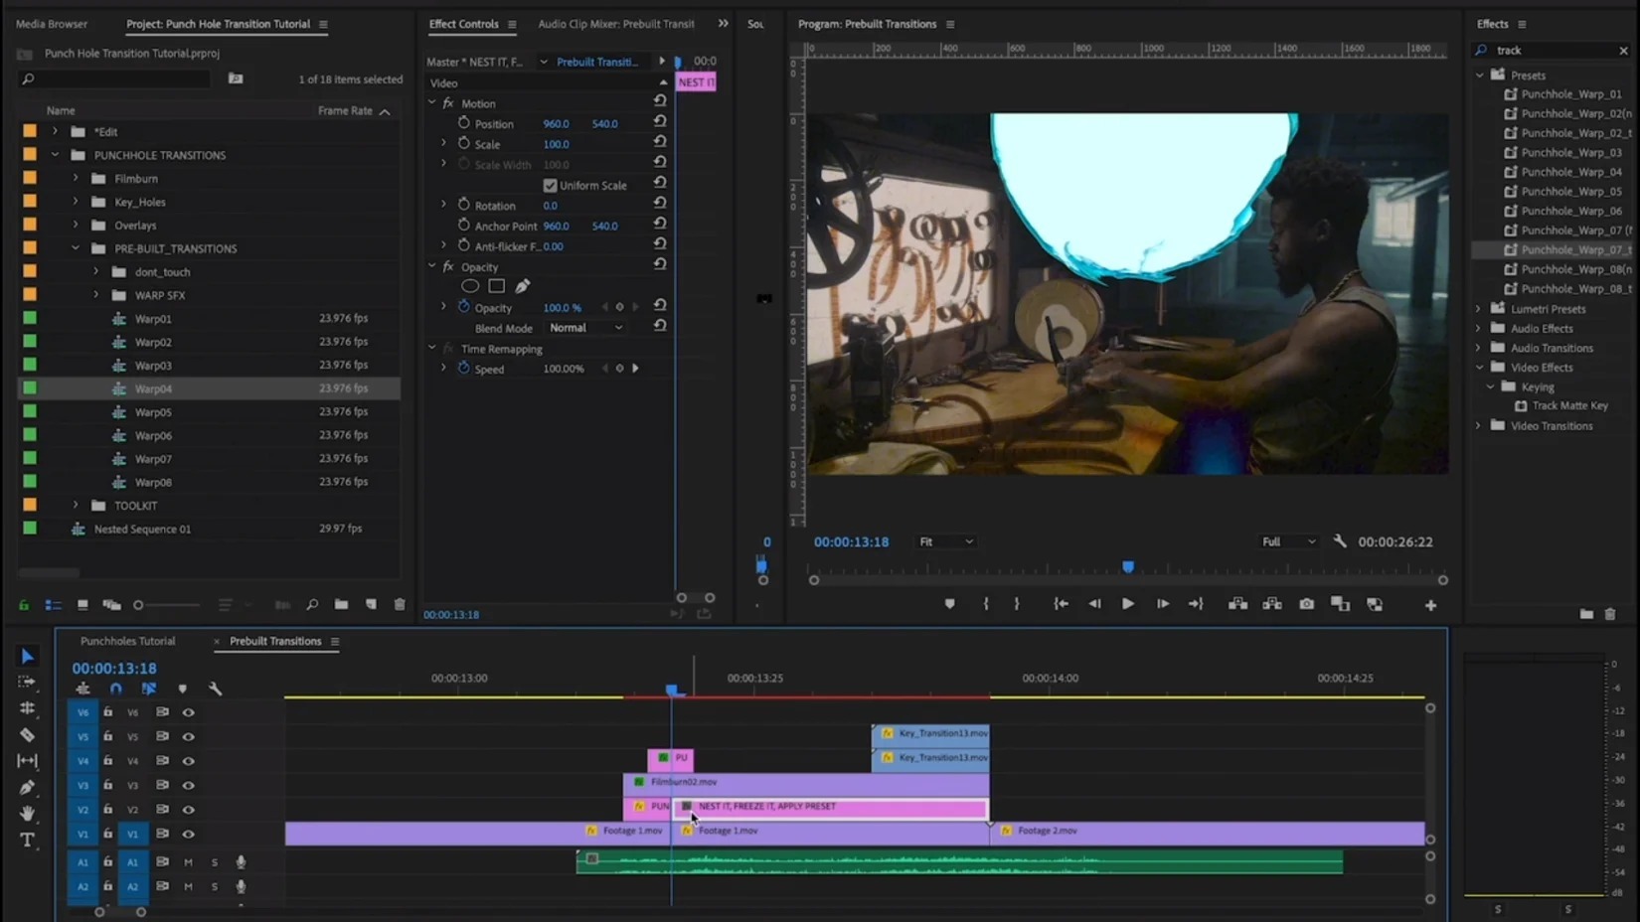Select the Type tool
The height and width of the screenshot is (922, 1640).
tap(27, 840)
